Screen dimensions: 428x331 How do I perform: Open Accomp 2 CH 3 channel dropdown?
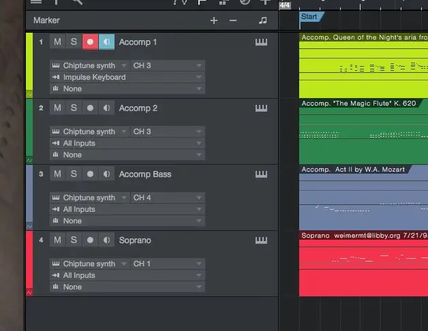168,131
